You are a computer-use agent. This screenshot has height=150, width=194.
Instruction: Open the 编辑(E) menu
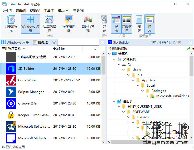coord(21,11)
